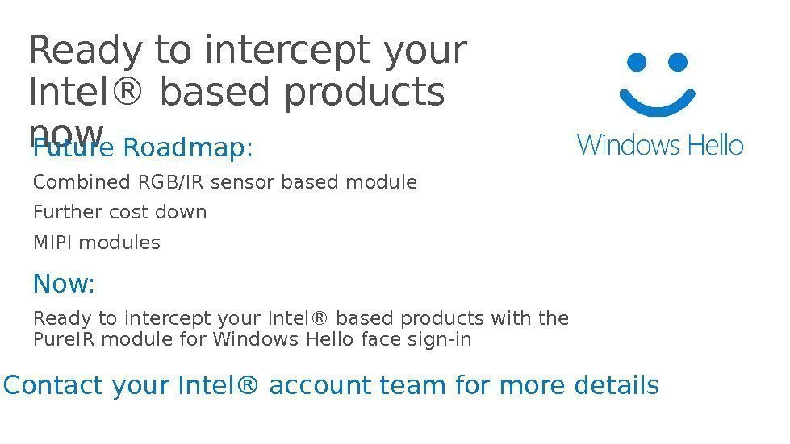The image size is (790, 444).
Task: Click the "MIPI modules" line
Action: click(x=97, y=242)
